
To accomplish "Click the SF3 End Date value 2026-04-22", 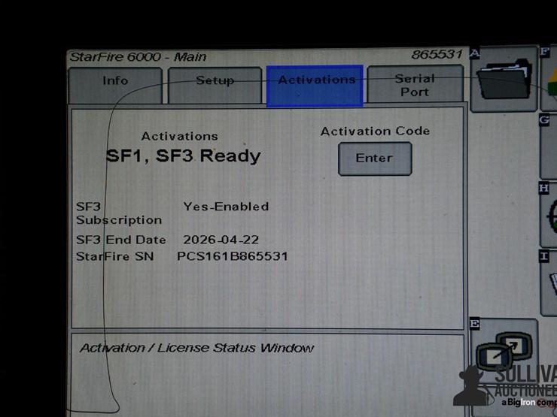I will pos(221,240).
